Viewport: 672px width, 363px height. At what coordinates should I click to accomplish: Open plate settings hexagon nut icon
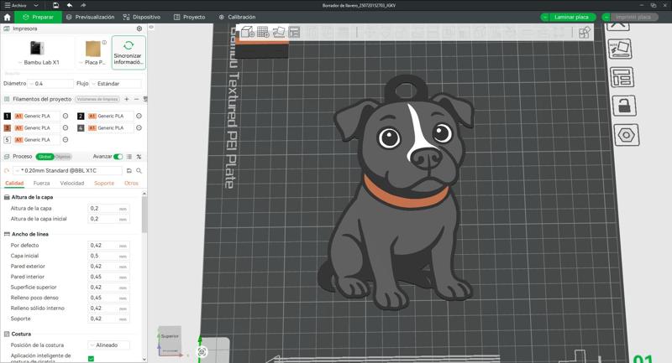coord(627,135)
